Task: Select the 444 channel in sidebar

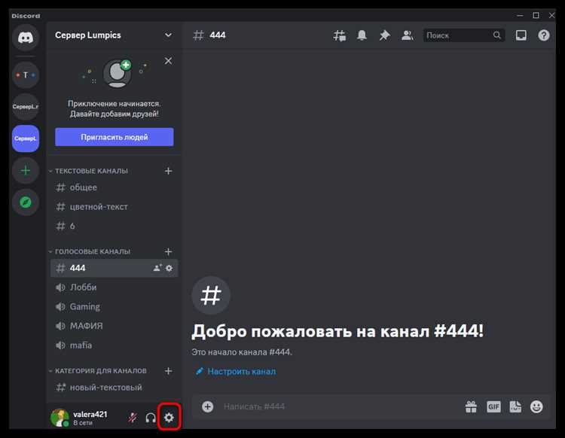Action: pyautogui.click(x=115, y=268)
